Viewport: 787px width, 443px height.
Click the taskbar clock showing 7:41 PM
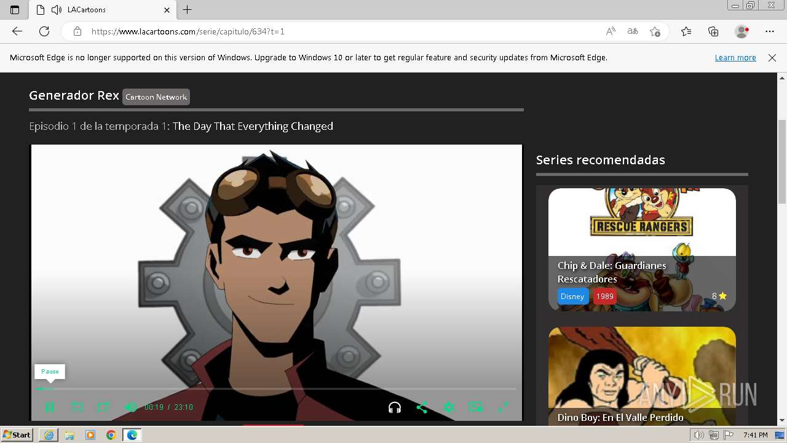tap(755, 435)
